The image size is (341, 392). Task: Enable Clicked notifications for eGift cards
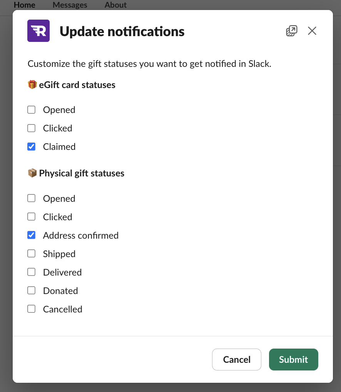(x=31, y=128)
